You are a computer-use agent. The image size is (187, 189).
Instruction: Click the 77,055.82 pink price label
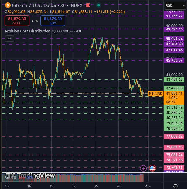[x=174, y=136]
